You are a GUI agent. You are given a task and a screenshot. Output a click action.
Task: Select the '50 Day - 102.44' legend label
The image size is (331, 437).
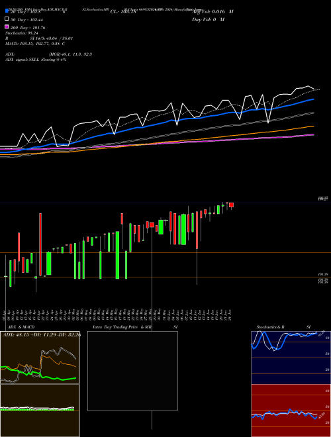pos(26,20)
